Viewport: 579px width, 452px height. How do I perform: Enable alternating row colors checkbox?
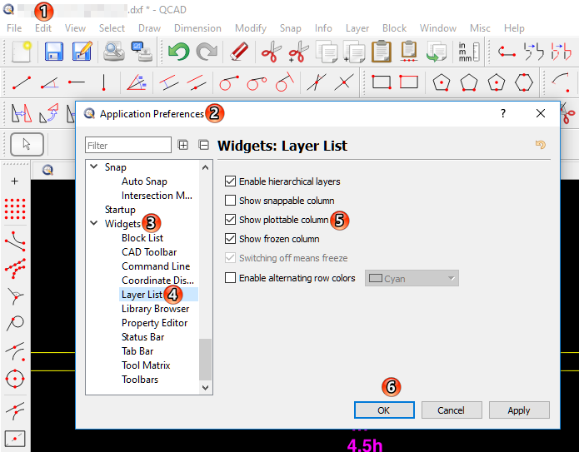point(231,278)
